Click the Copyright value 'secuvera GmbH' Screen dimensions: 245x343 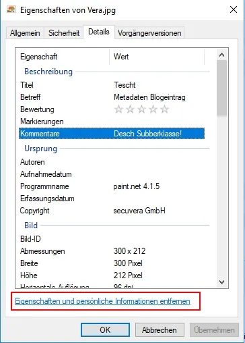139,211
